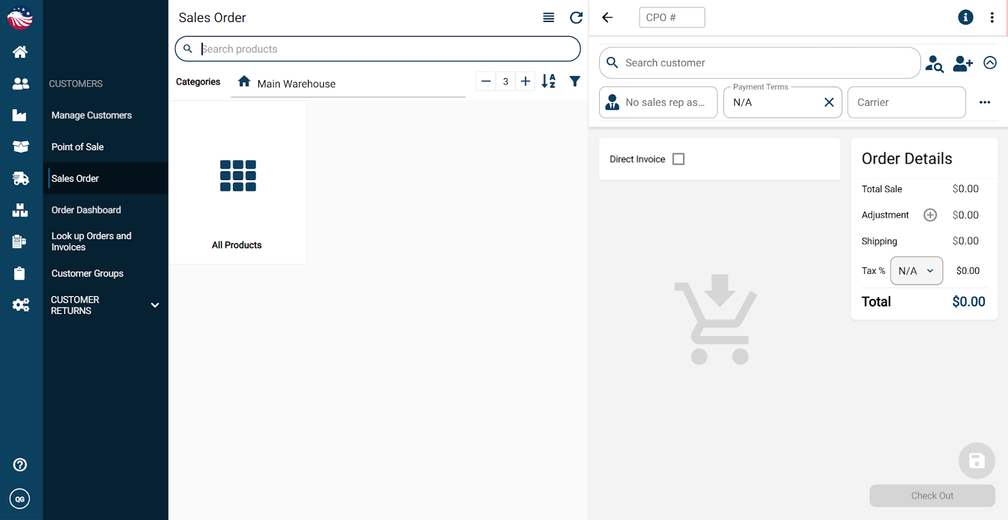Collapse the customer header panel
Viewport: 1008px width, 520px height.
pyautogui.click(x=990, y=63)
